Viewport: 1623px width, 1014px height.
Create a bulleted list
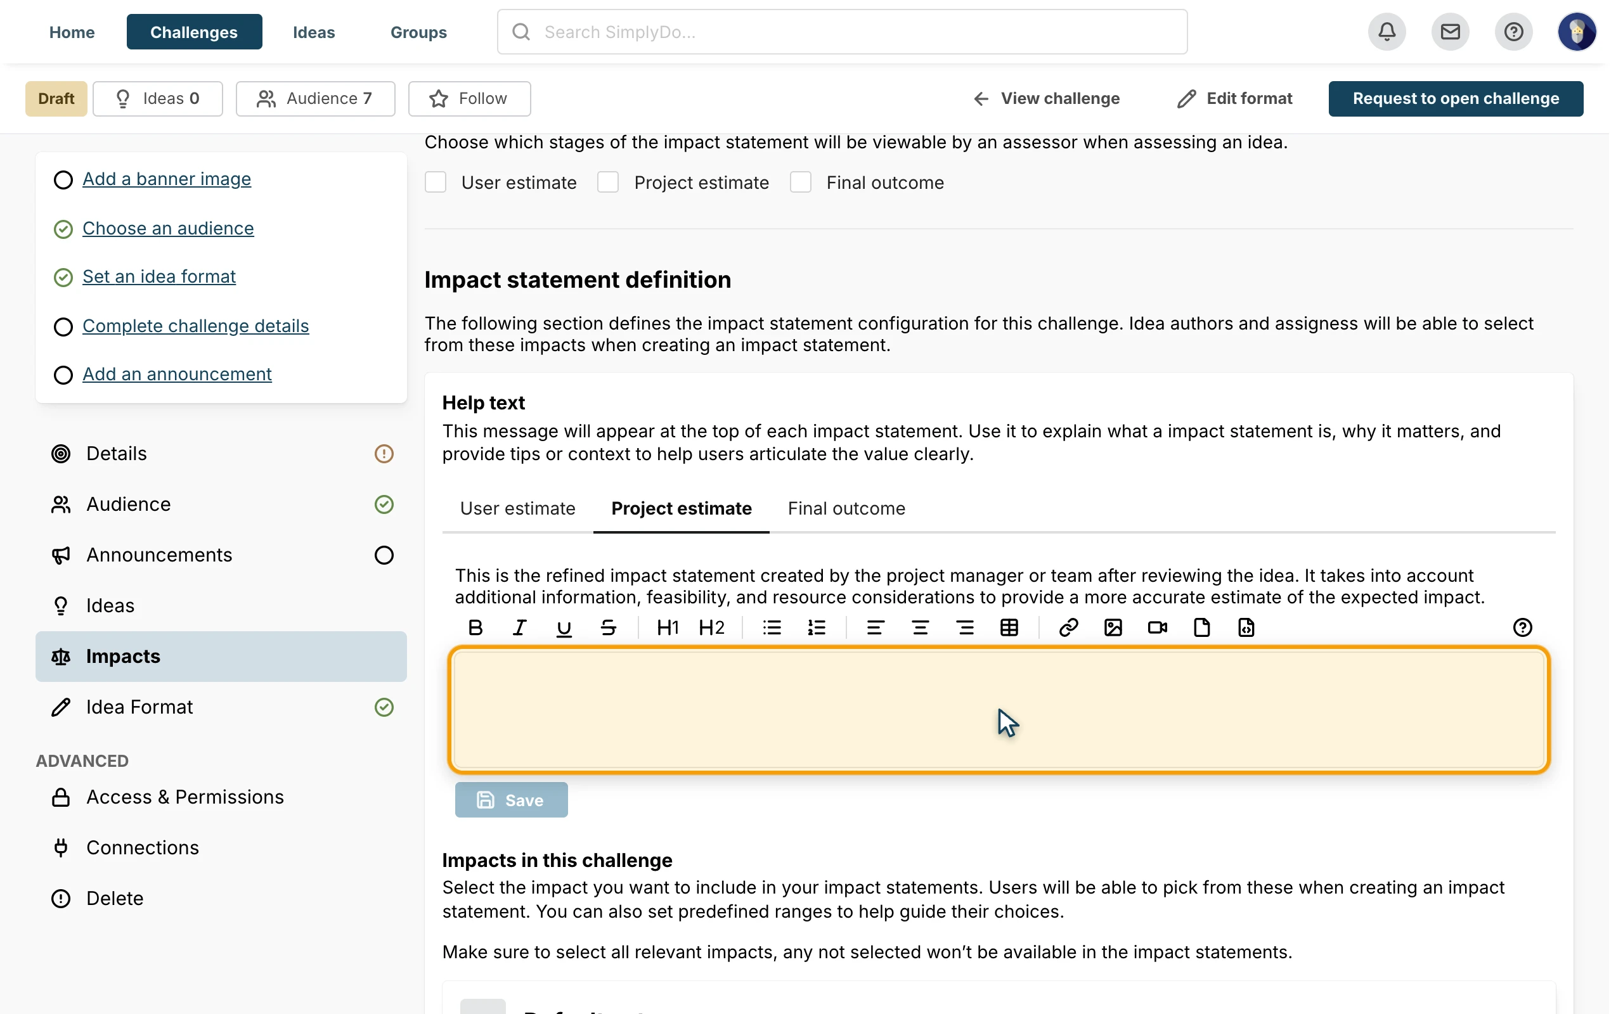[x=772, y=627]
